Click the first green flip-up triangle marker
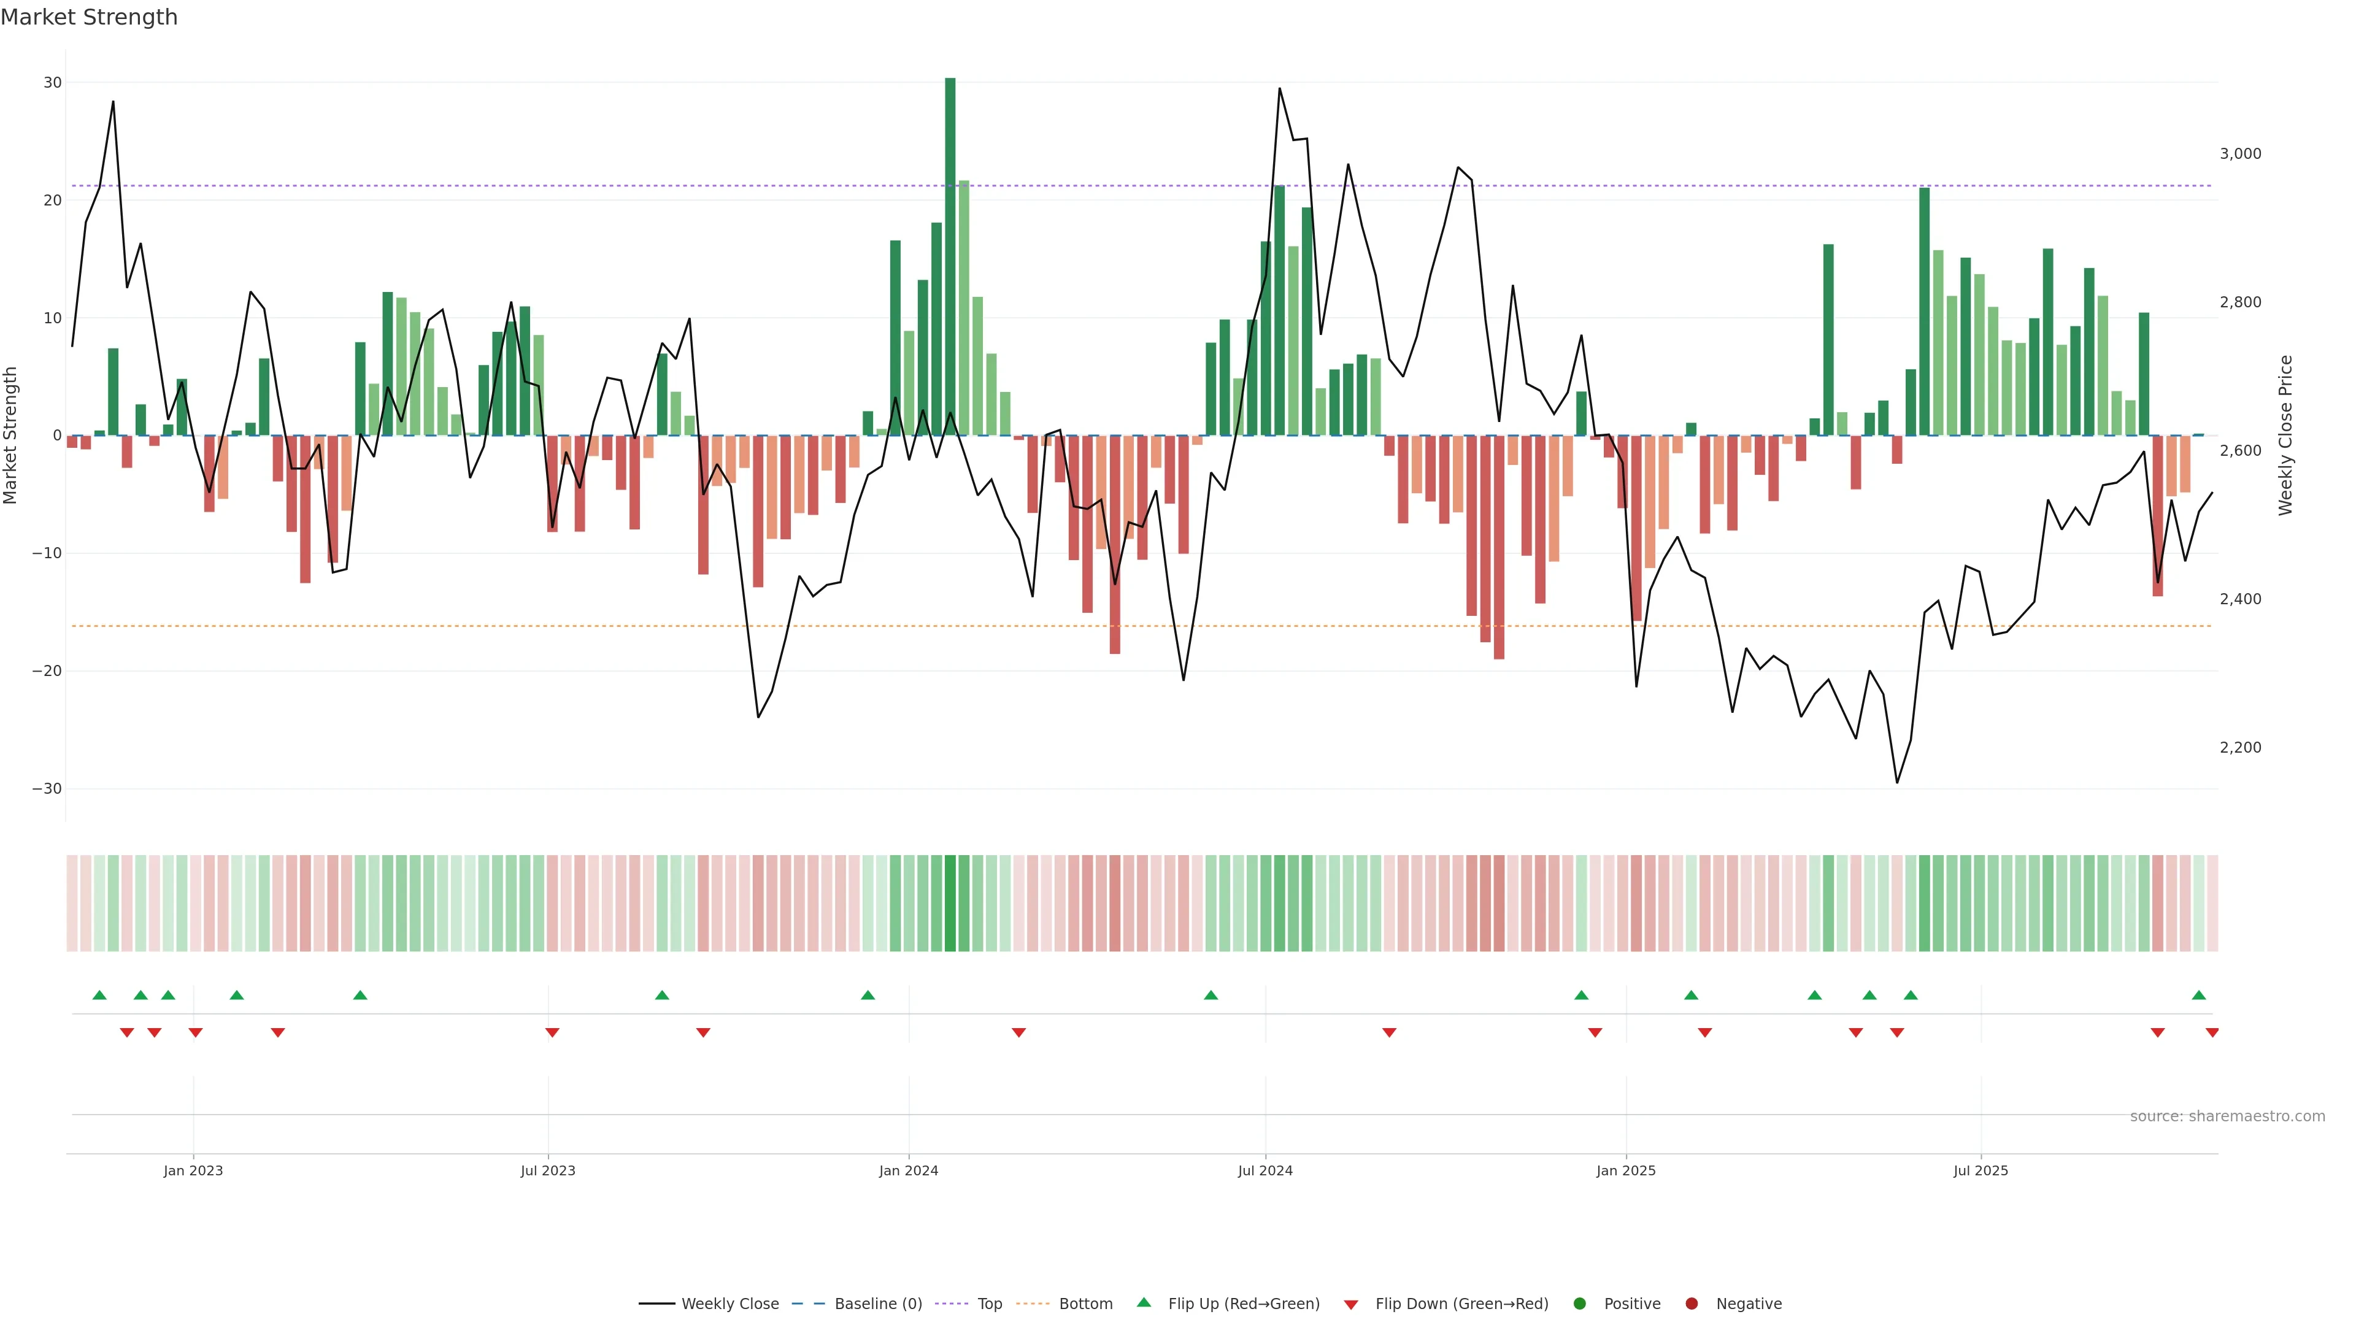Viewport: 2356px width, 1325px height. [x=99, y=995]
